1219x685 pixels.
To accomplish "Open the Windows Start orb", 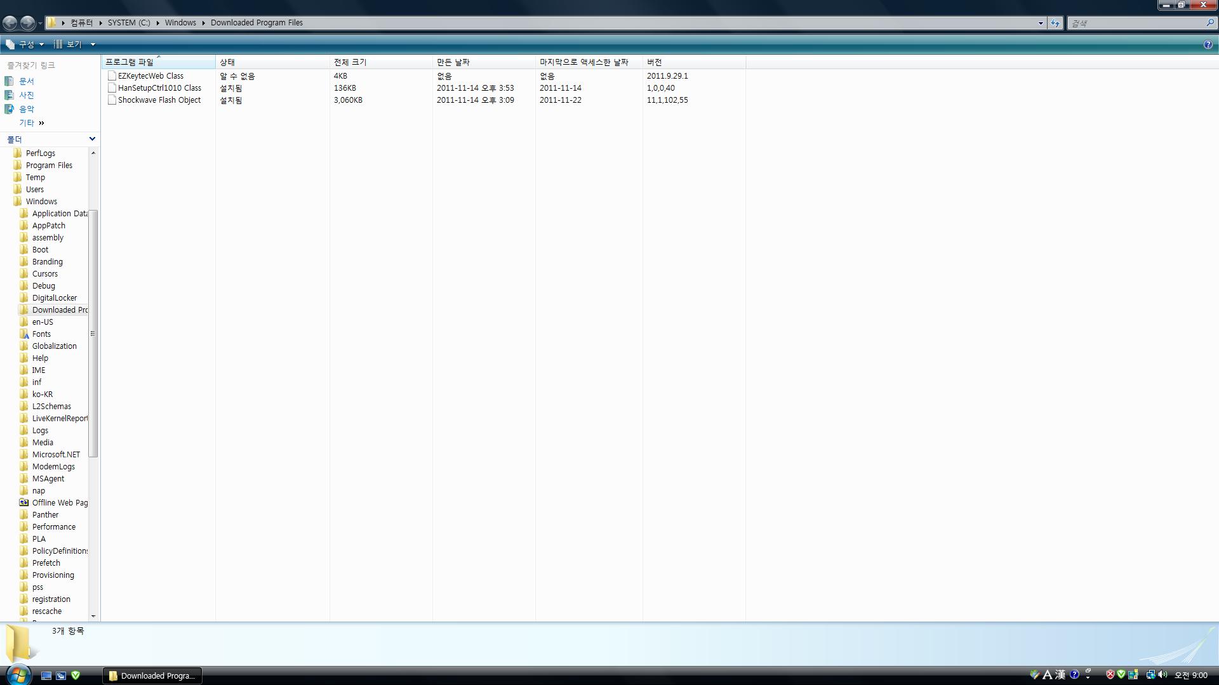I will click(18, 674).
